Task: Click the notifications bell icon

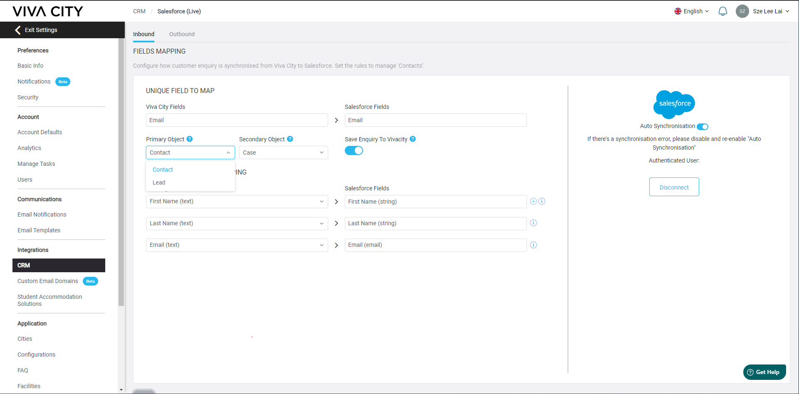Action: [723, 11]
